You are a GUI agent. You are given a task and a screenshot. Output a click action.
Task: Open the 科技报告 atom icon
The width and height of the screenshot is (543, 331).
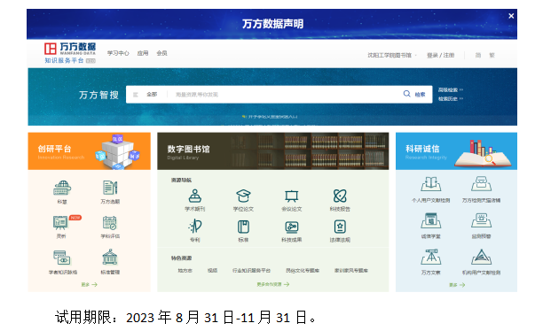(x=340, y=196)
